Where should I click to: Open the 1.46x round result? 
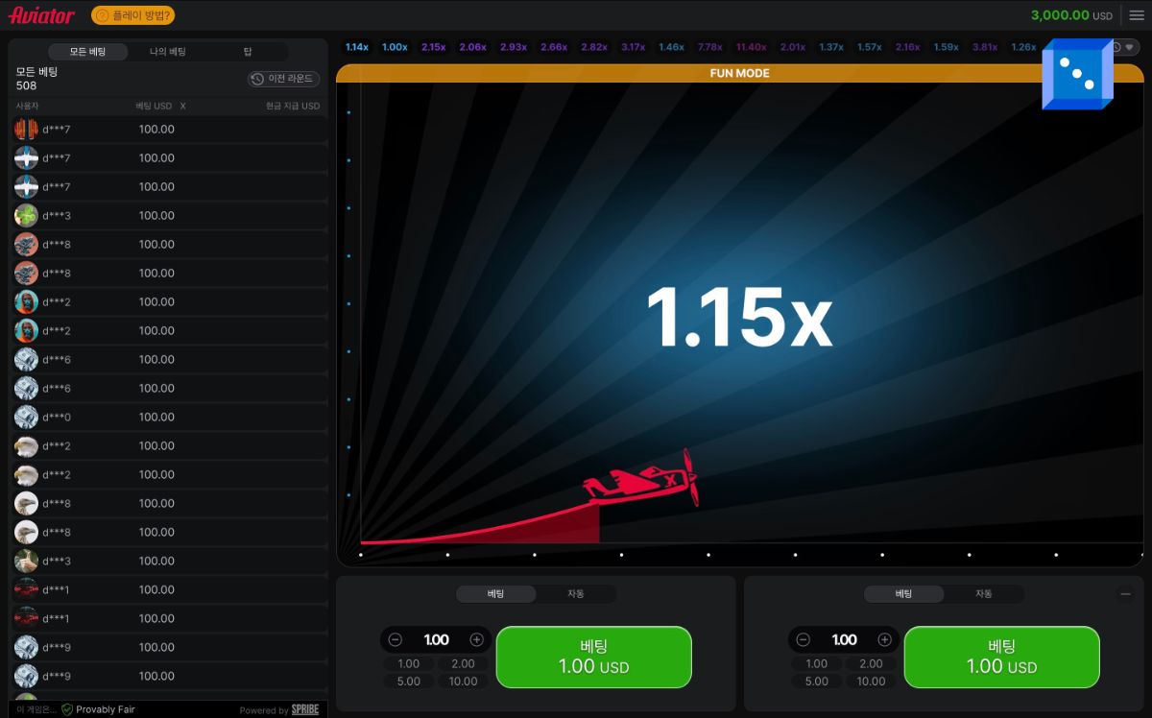(x=671, y=47)
